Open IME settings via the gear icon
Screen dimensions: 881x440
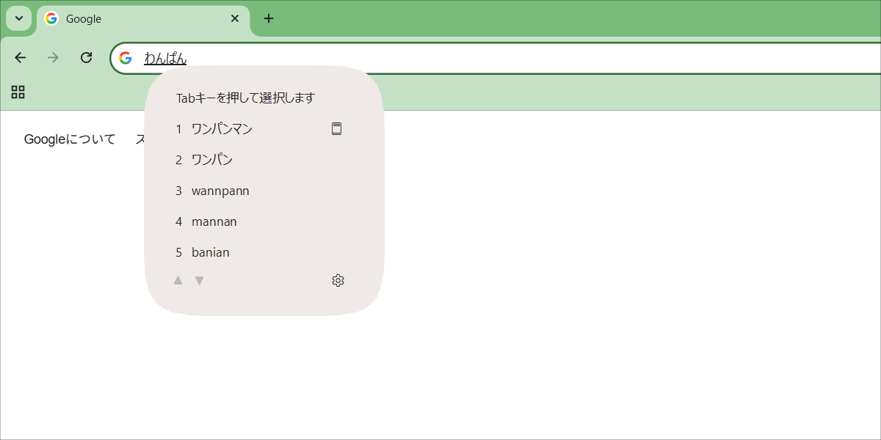coord(338,279)
